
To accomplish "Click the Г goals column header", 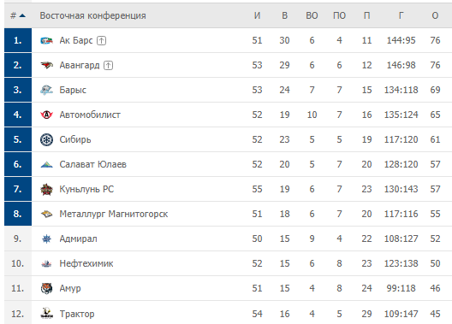I will [401, 15].
